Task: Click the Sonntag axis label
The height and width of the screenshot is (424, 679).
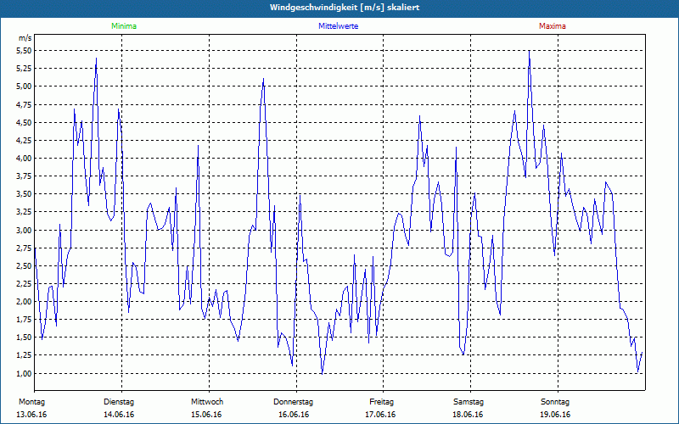Action: coord(555,402)
